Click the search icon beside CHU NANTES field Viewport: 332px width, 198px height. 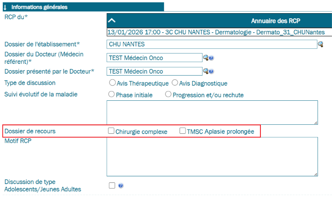click(321, 45)
